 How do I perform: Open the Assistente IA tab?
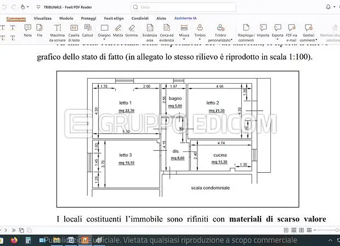(x=186, y=18)
